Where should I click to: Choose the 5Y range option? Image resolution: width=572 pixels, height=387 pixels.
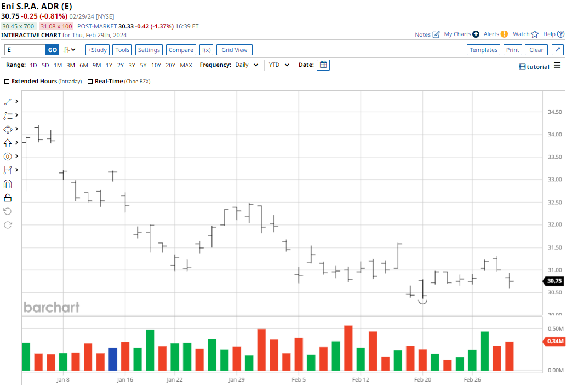pos(143,65)
